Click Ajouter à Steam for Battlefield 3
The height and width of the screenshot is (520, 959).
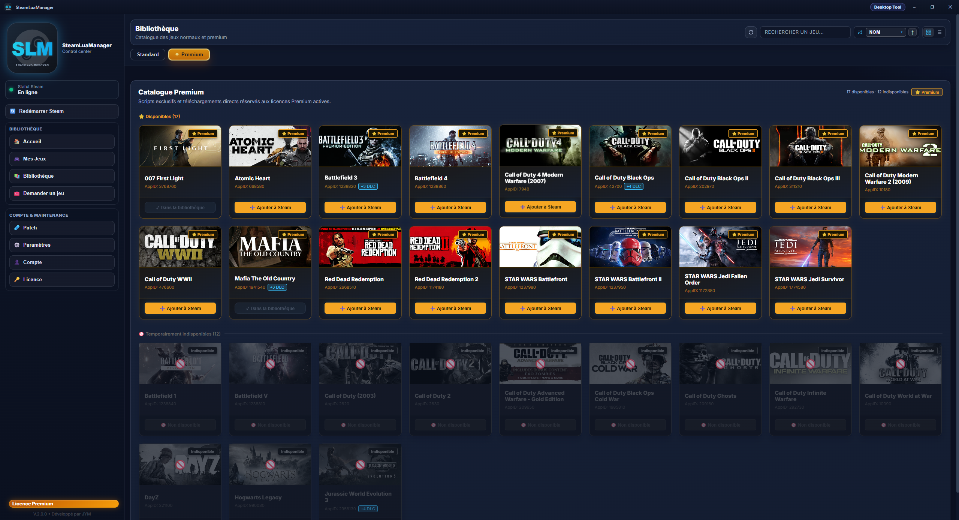coord(360,208)
